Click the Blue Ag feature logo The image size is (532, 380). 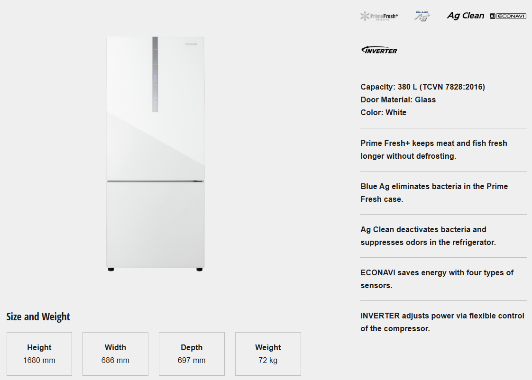[x=422, y=16]
